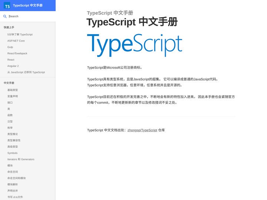Open the 类 chapter

[9, 109]
